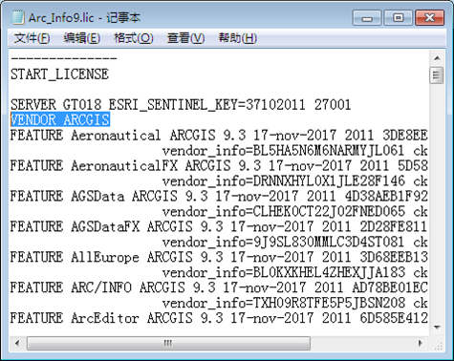Click the FEATURE ArcEditor line

click(219, 318)
